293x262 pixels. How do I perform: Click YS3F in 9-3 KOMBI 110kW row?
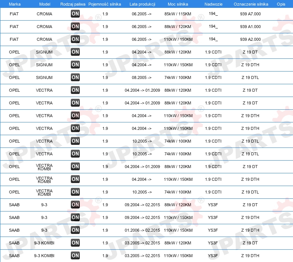point(213,256)
